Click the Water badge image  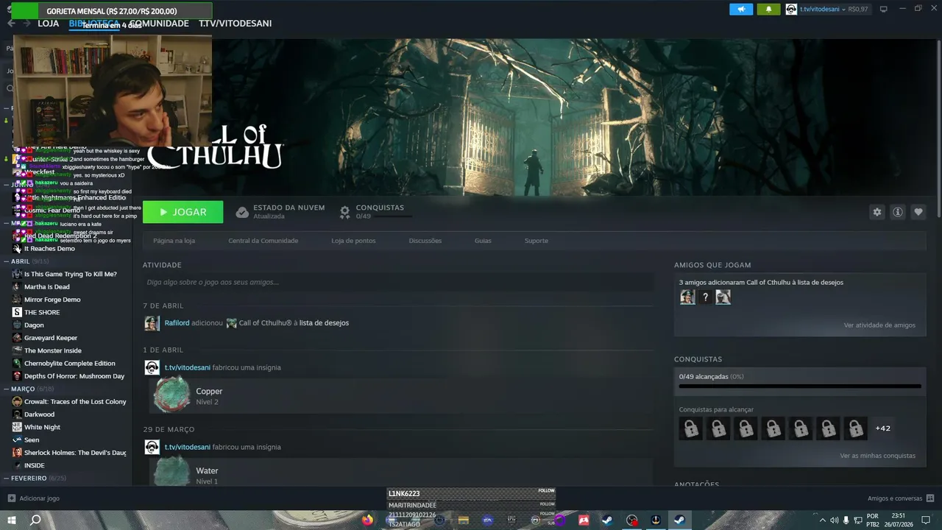click(x=171, y=471)
